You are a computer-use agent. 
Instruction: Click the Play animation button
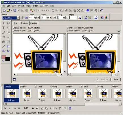[5, 108]
